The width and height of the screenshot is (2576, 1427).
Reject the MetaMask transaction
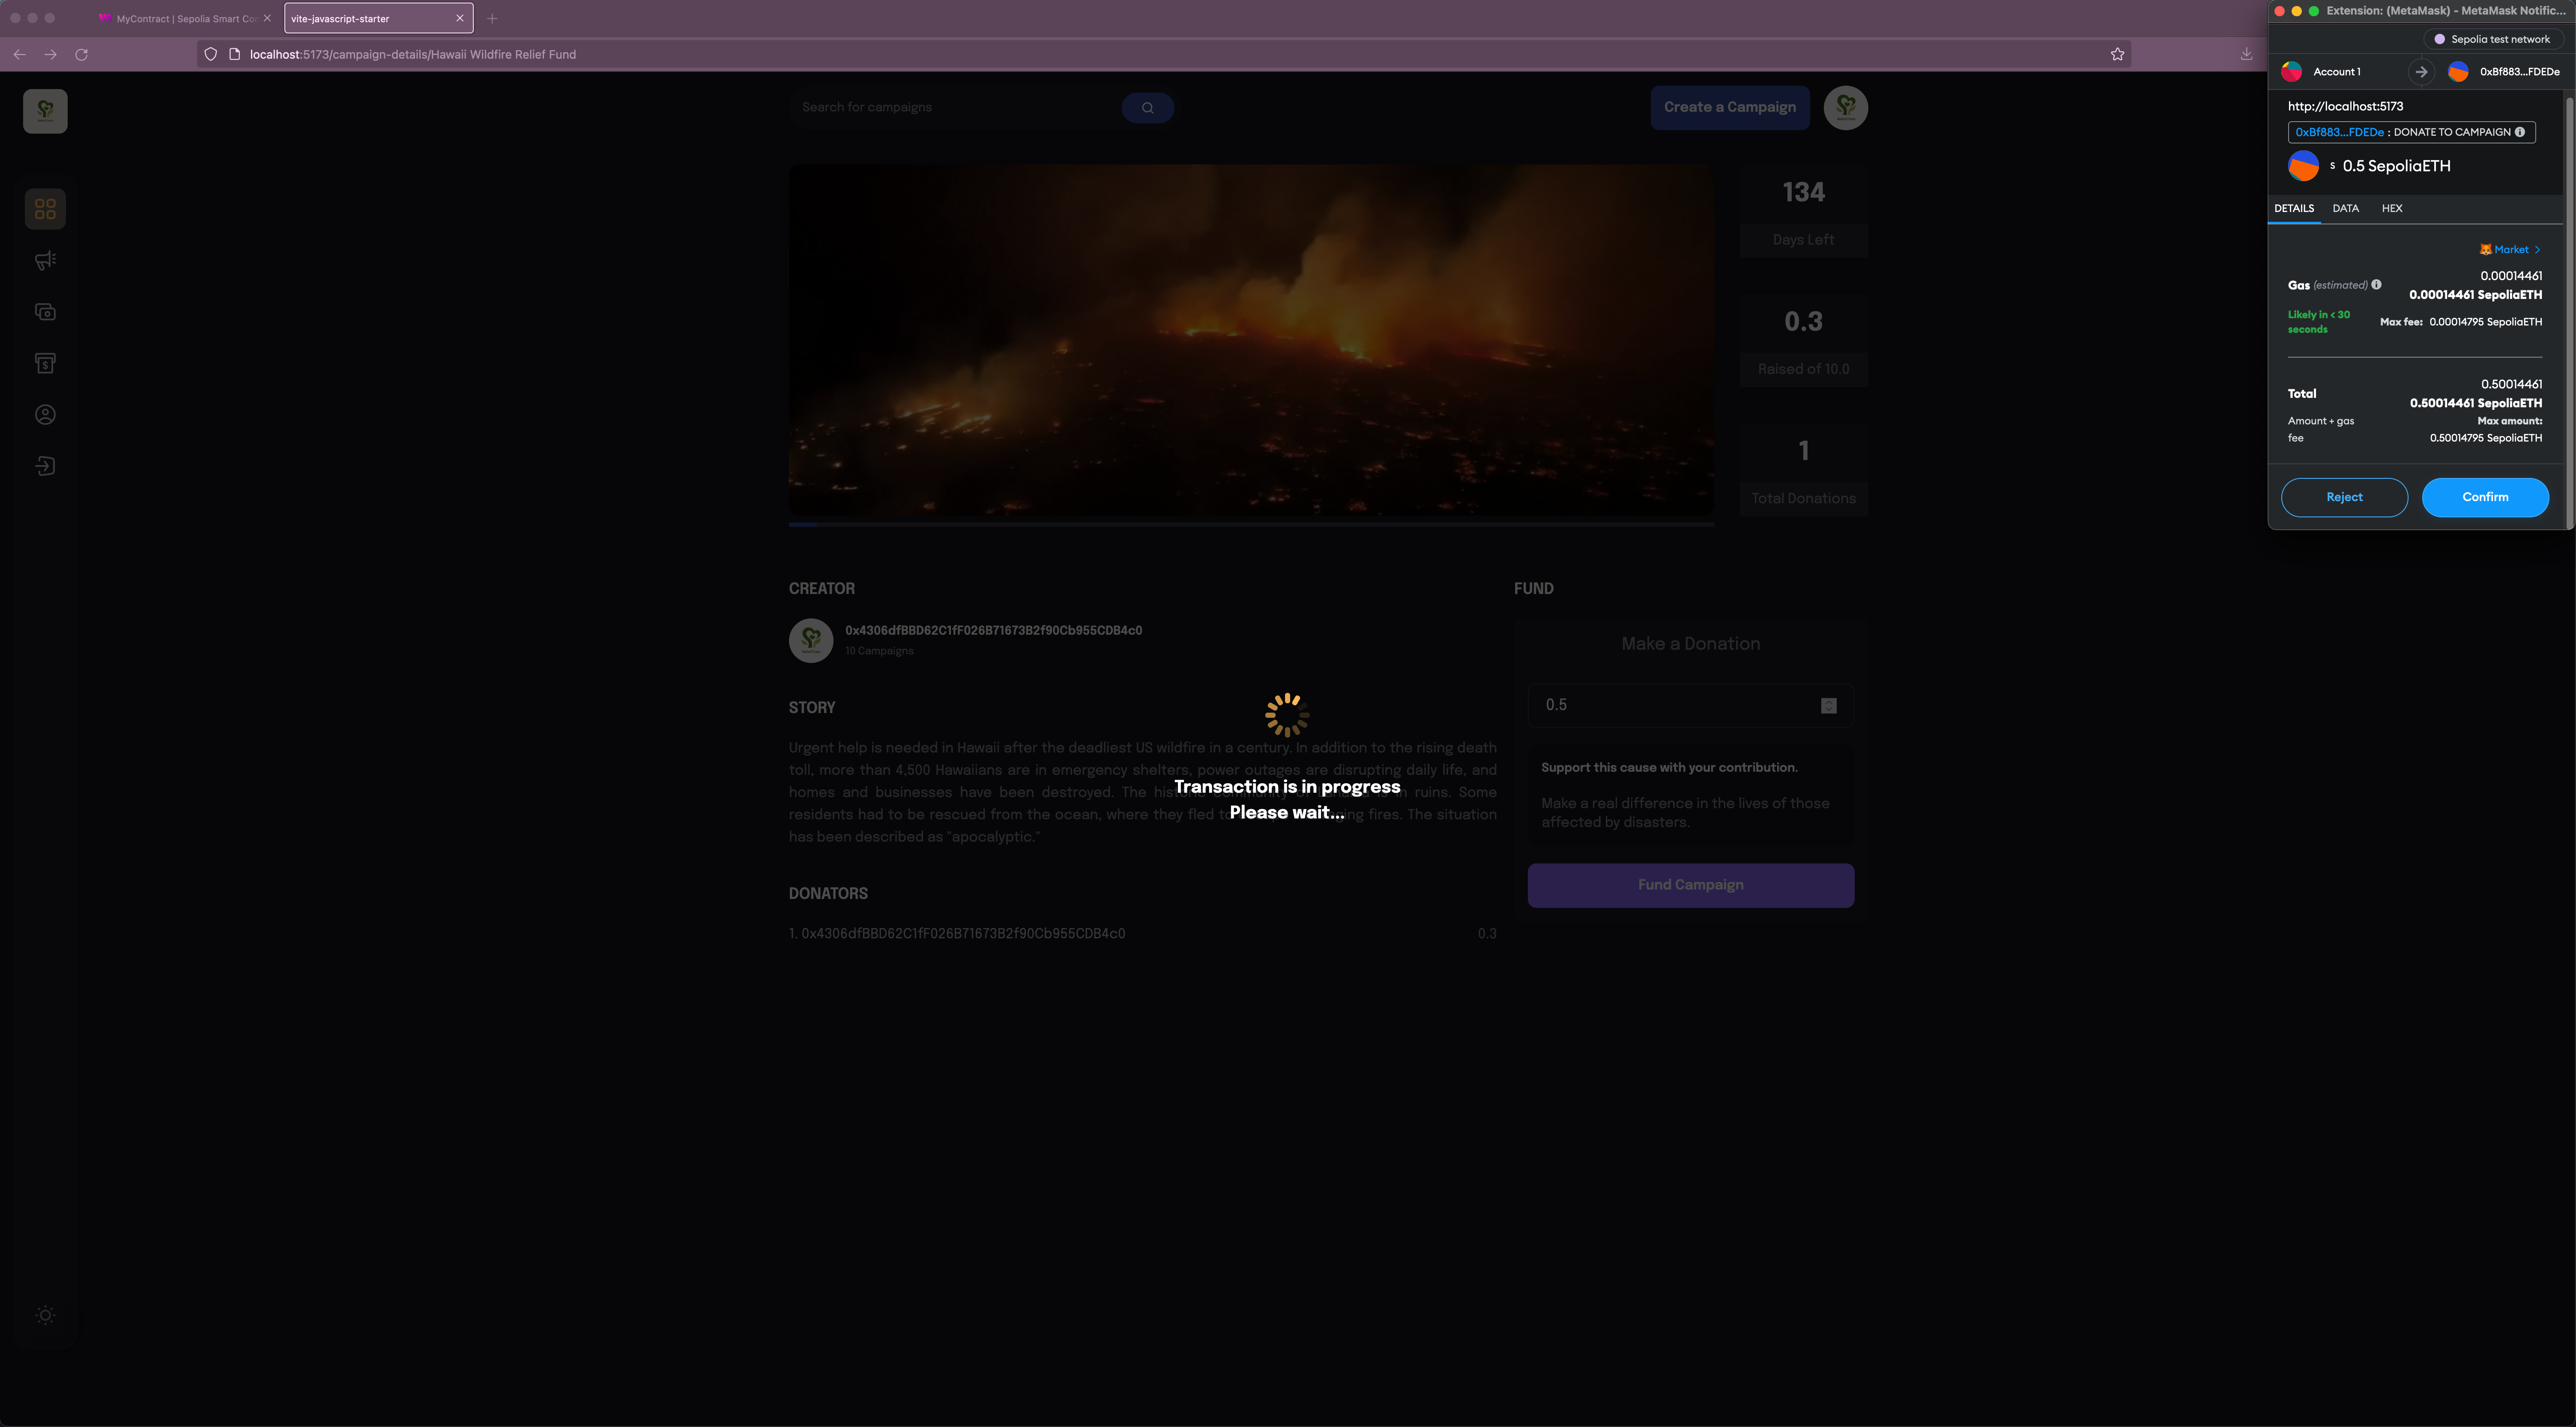2343,497
